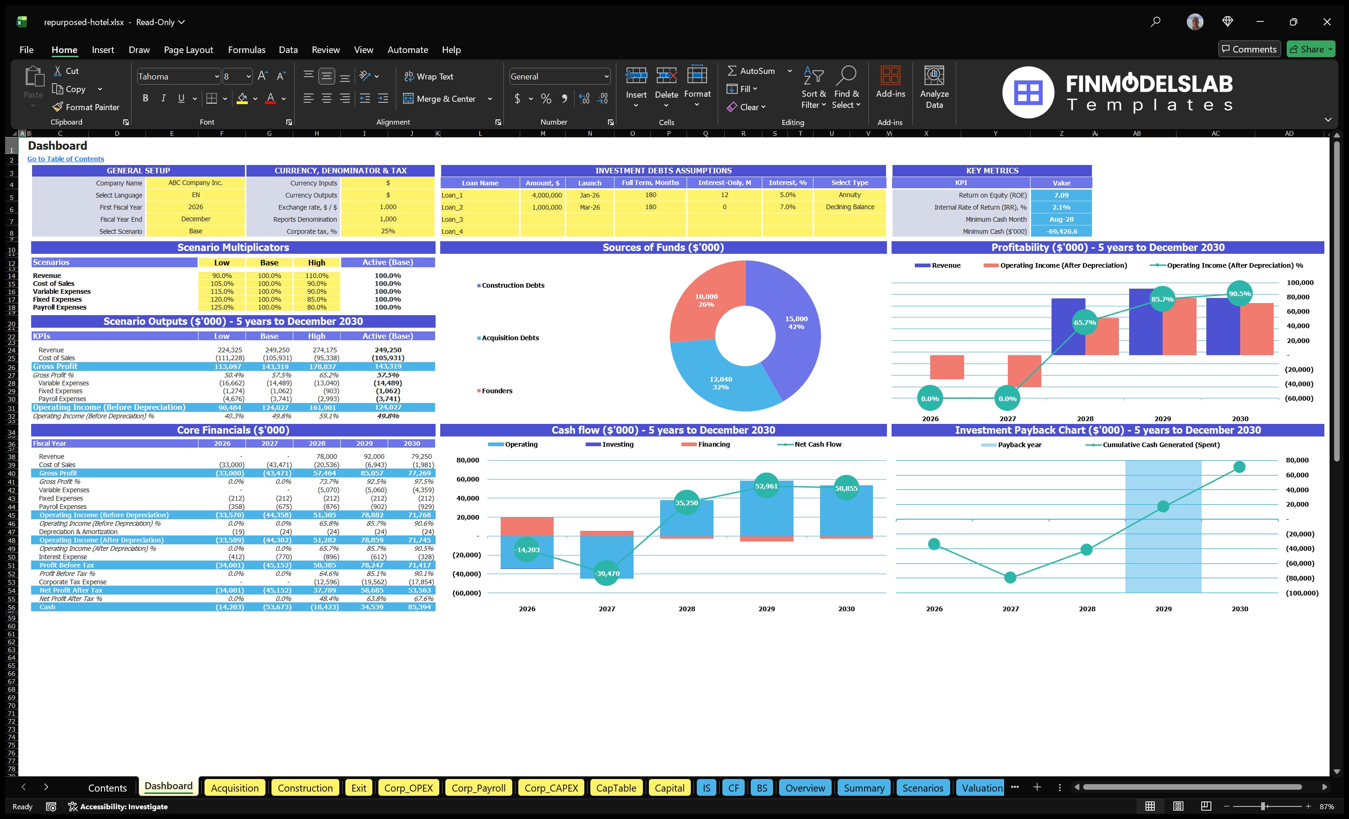Follow the Go to Table of Contents link

point(66,158)
